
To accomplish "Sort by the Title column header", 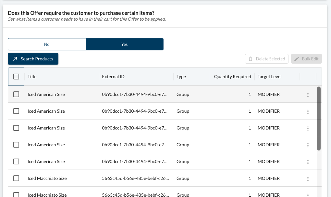I will 61,77.
